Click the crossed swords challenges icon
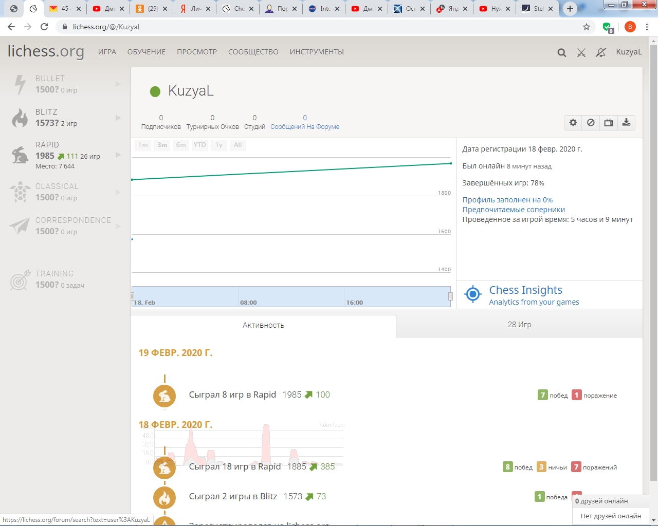 581,52
